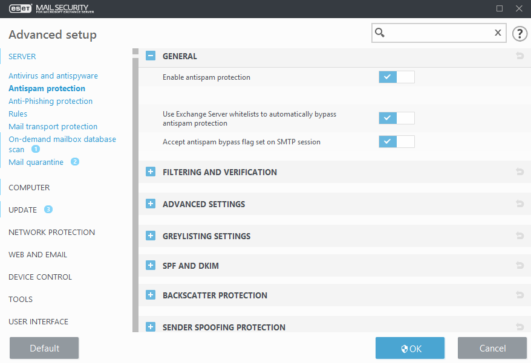Viewport: 531px width, 363px height.
Task: Clear the search field with X
Action: 498,33
